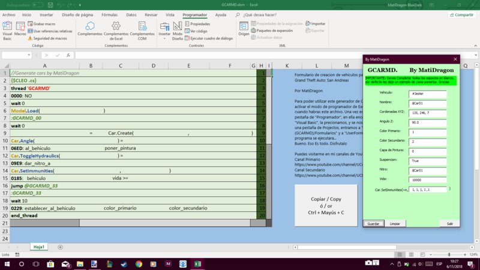The height and width of the screenshot is (270, 480).
Task: Click the Vehiculo input field
Action: (427, 94)
